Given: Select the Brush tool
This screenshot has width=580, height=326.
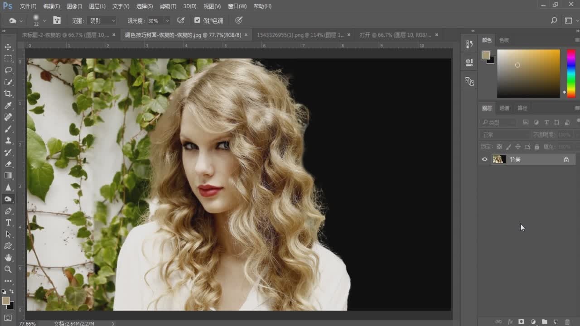Looking at the screenshot, I should click(x=8, y=129).
